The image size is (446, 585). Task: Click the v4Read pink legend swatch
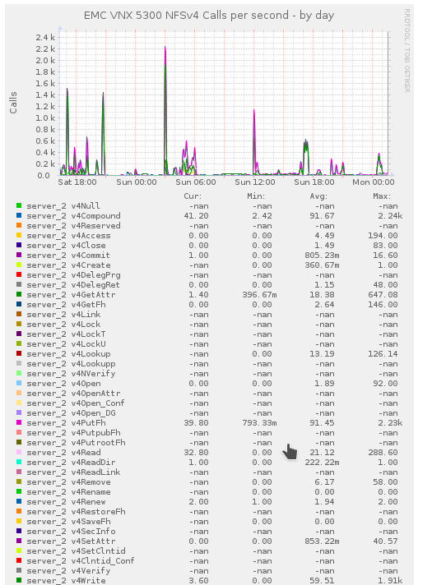19,452
